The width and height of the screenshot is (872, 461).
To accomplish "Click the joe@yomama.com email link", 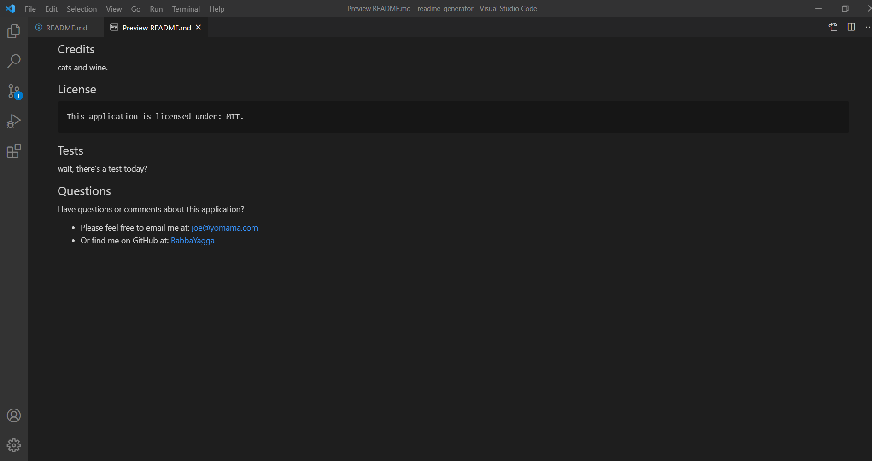I will (x=224, y=227).
